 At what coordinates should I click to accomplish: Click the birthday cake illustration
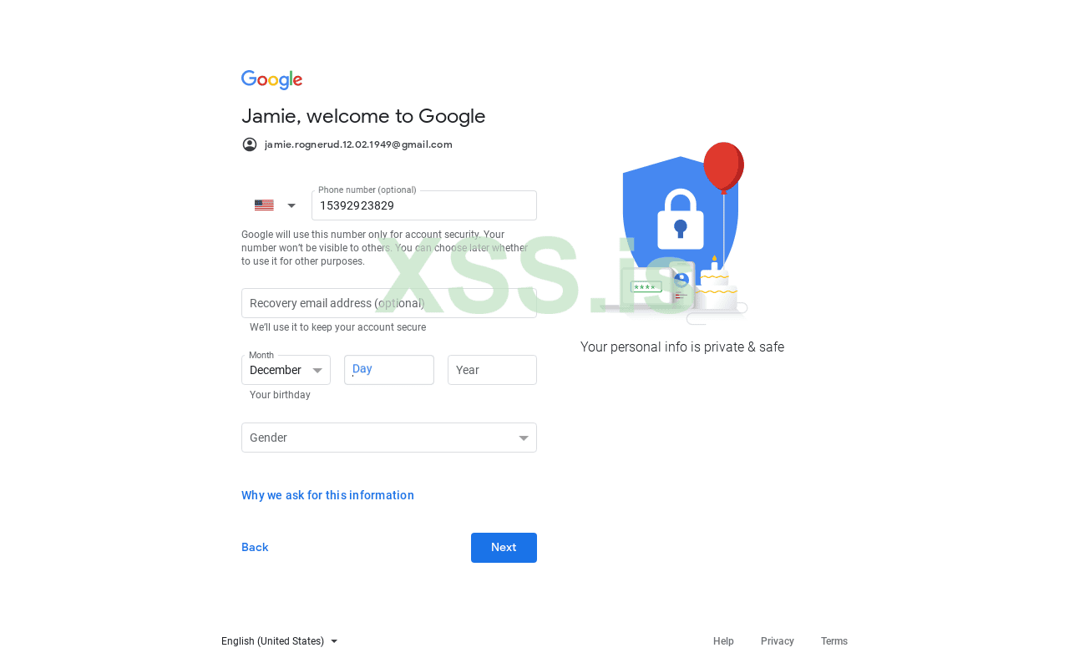click(x=717, y=288)
